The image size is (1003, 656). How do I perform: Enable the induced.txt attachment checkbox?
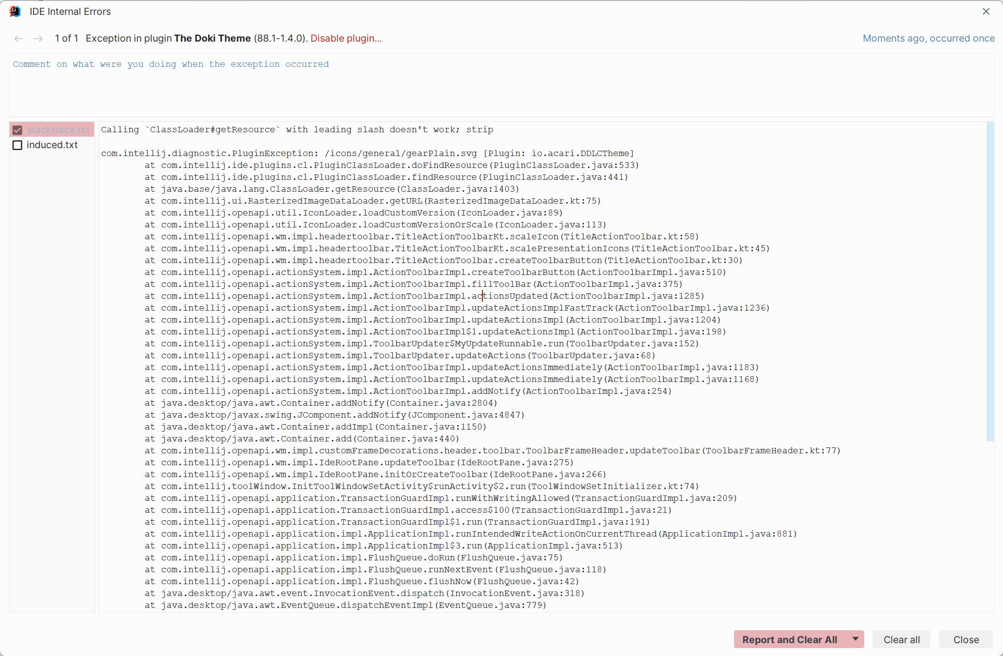click(x=17, y=145)
